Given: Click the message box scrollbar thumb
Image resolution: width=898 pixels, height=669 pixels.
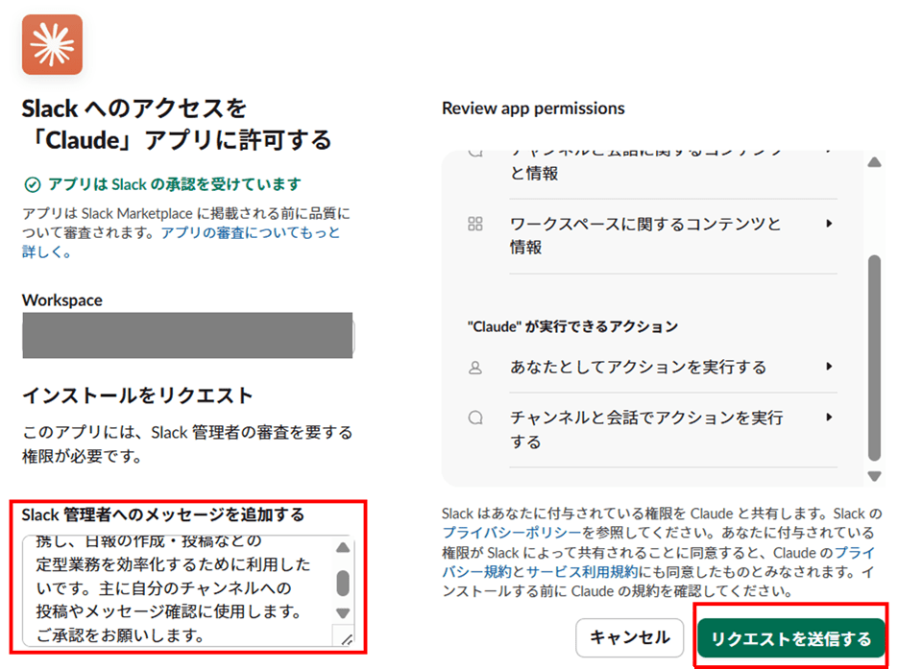Looking at the screenshot, I should (343, 584).
